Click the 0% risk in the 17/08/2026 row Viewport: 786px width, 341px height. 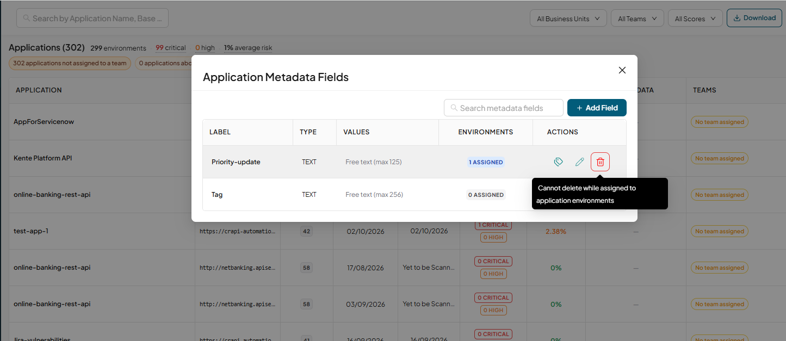556,268
